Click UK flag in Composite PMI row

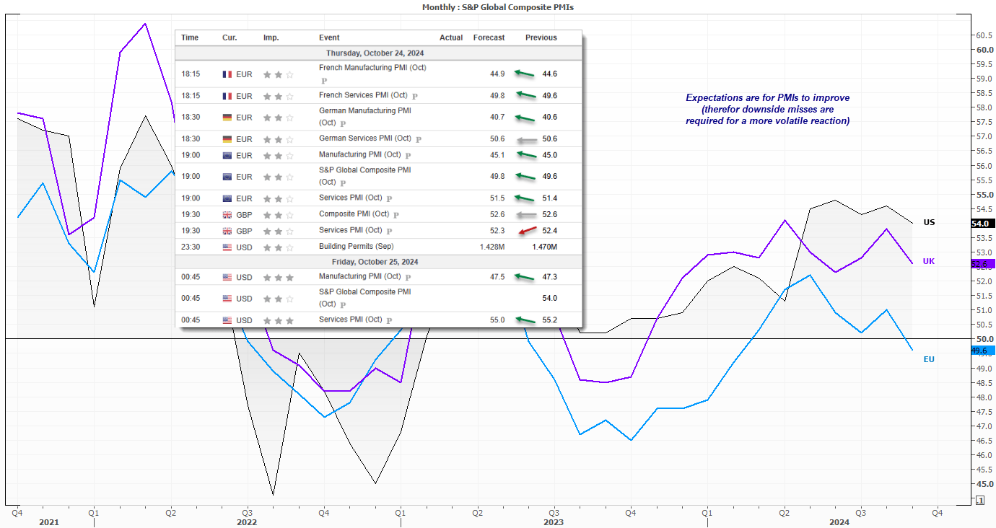tap(227, 215)
